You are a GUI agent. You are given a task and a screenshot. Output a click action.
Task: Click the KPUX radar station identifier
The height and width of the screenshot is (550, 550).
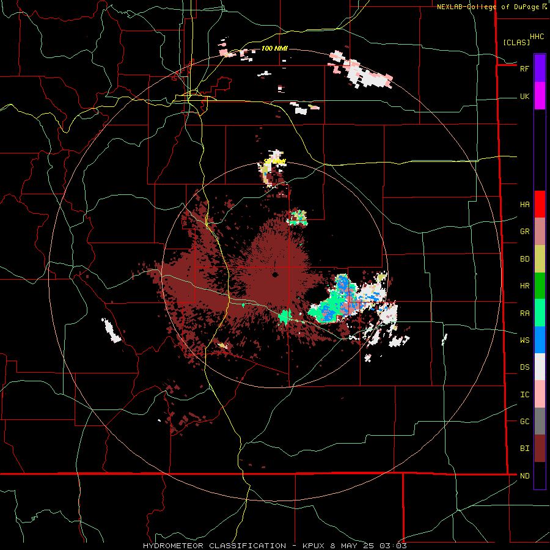[312, 546]
